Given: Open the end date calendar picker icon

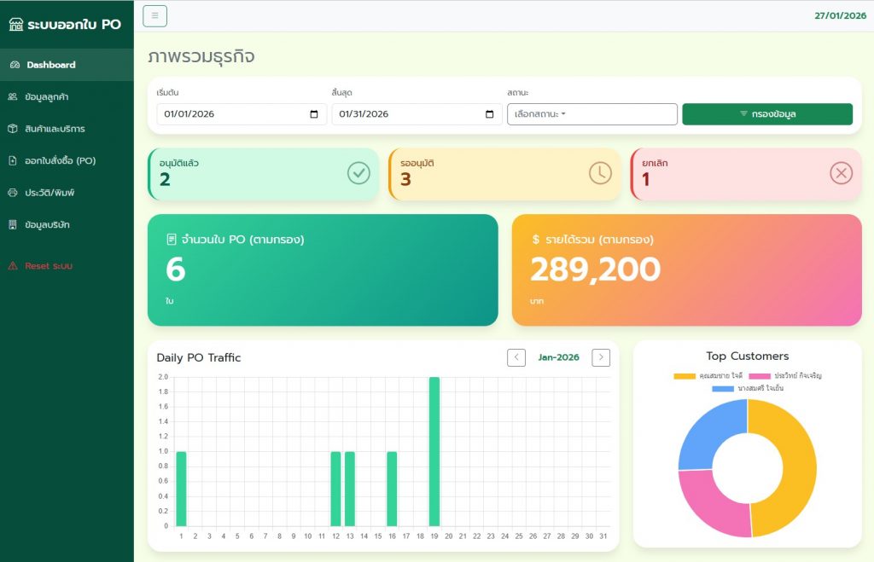Looking at the screenshot, I should point(489,114).
